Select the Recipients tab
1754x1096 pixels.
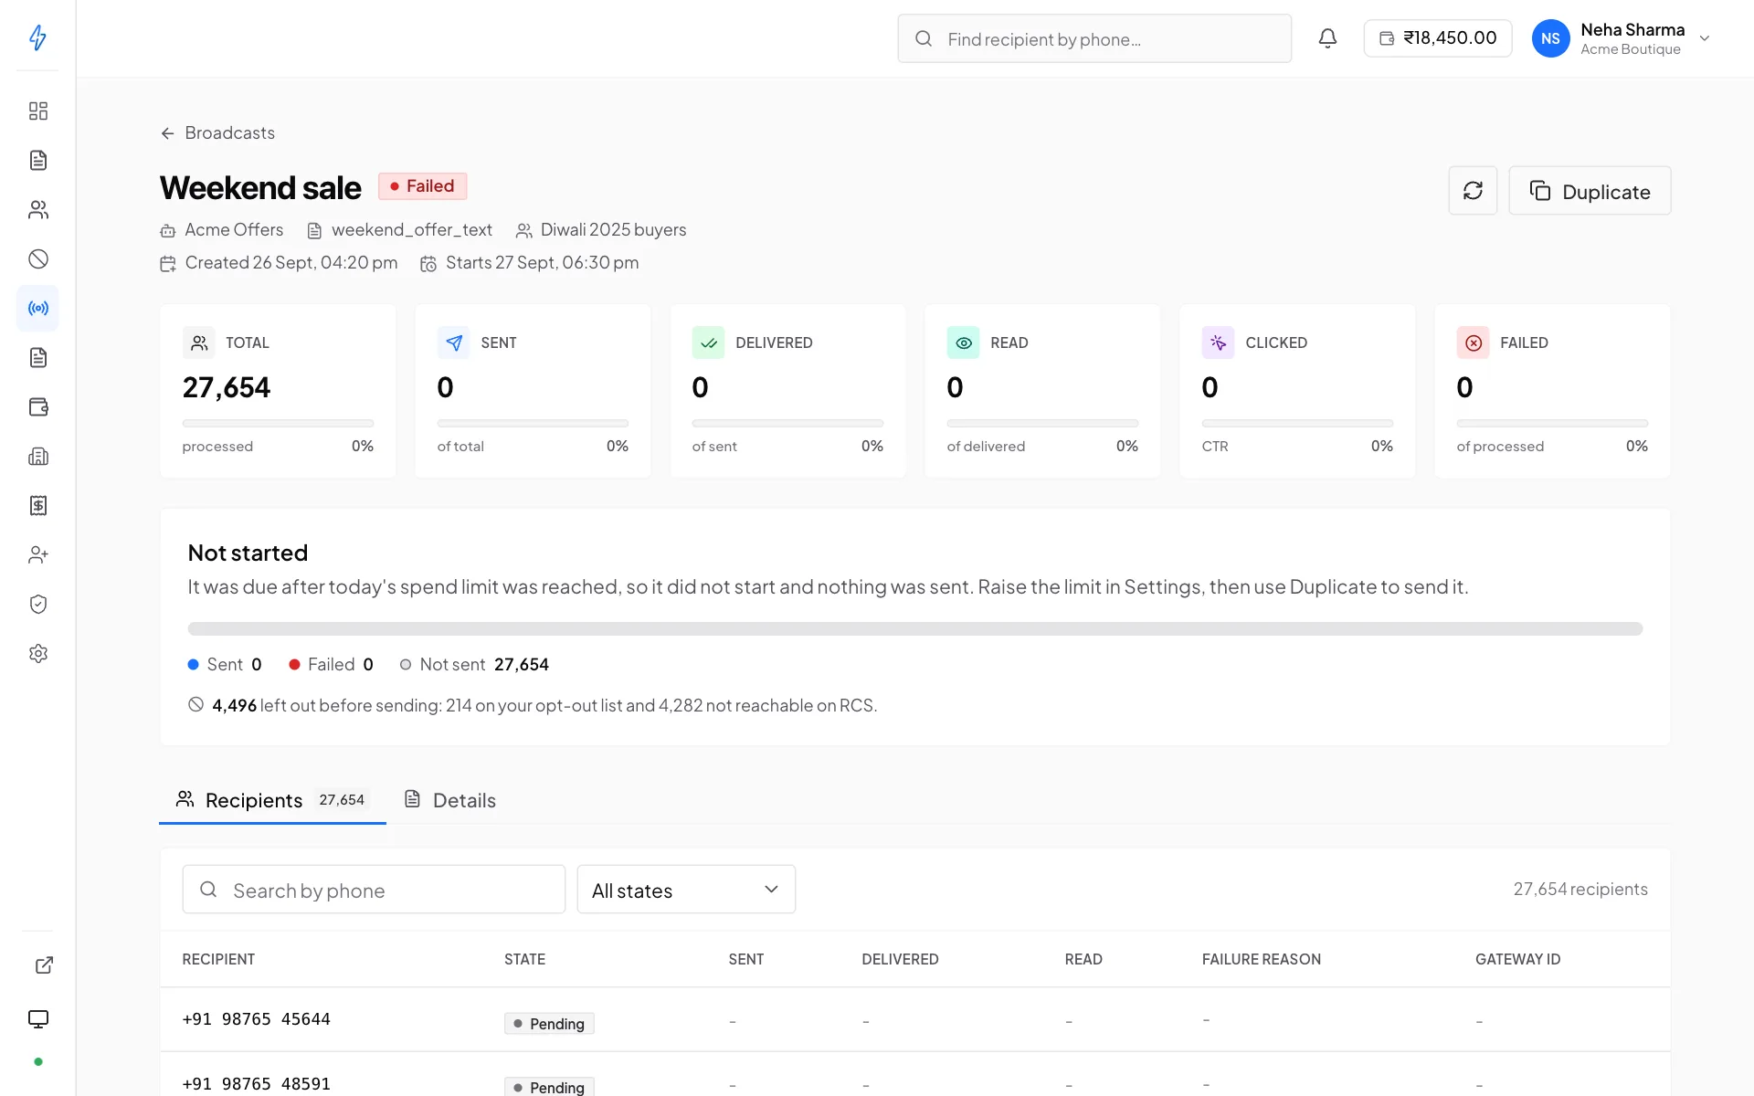272,800
